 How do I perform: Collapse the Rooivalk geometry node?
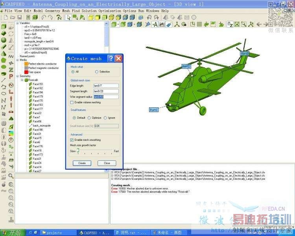(x=22, y=80)
